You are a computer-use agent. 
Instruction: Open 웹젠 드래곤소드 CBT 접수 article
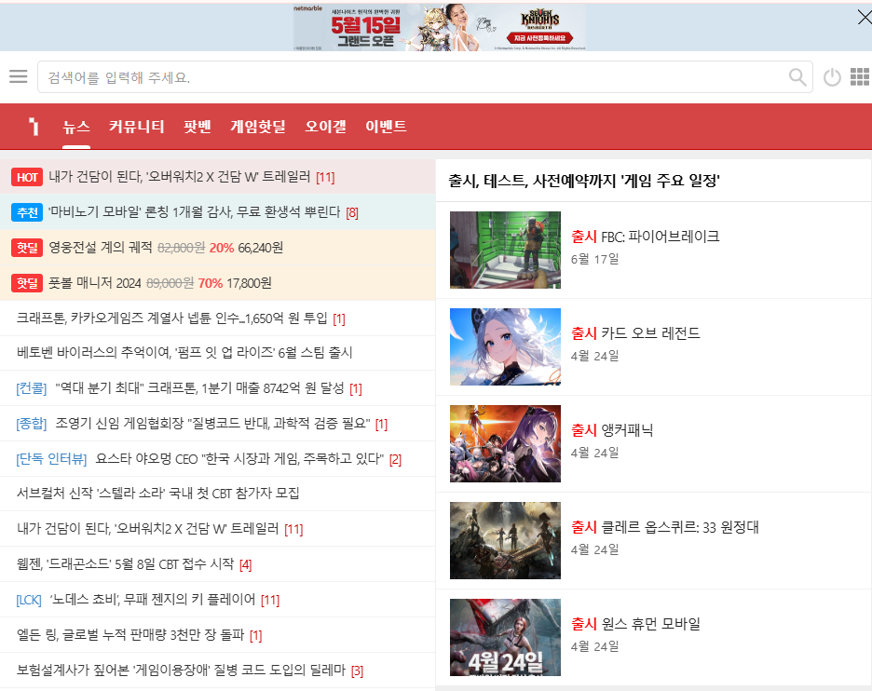pyautogui.click(x=125, y=564)
